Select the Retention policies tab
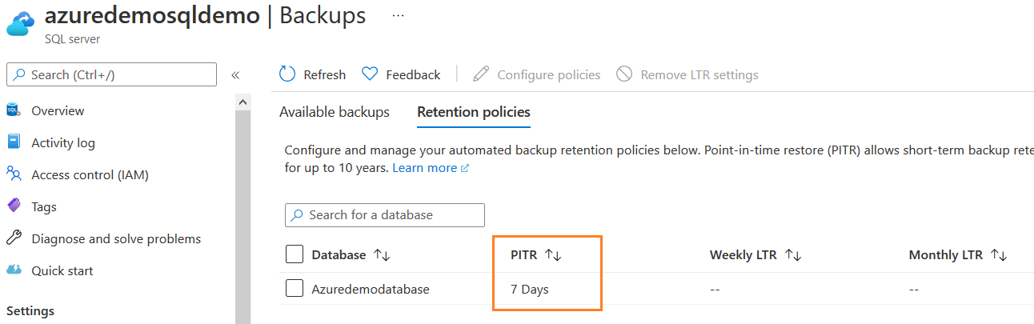 [474, 112]
